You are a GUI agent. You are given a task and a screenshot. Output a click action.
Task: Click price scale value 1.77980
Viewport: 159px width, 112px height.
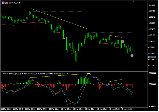pyautogui.click(x=152, y=5)
